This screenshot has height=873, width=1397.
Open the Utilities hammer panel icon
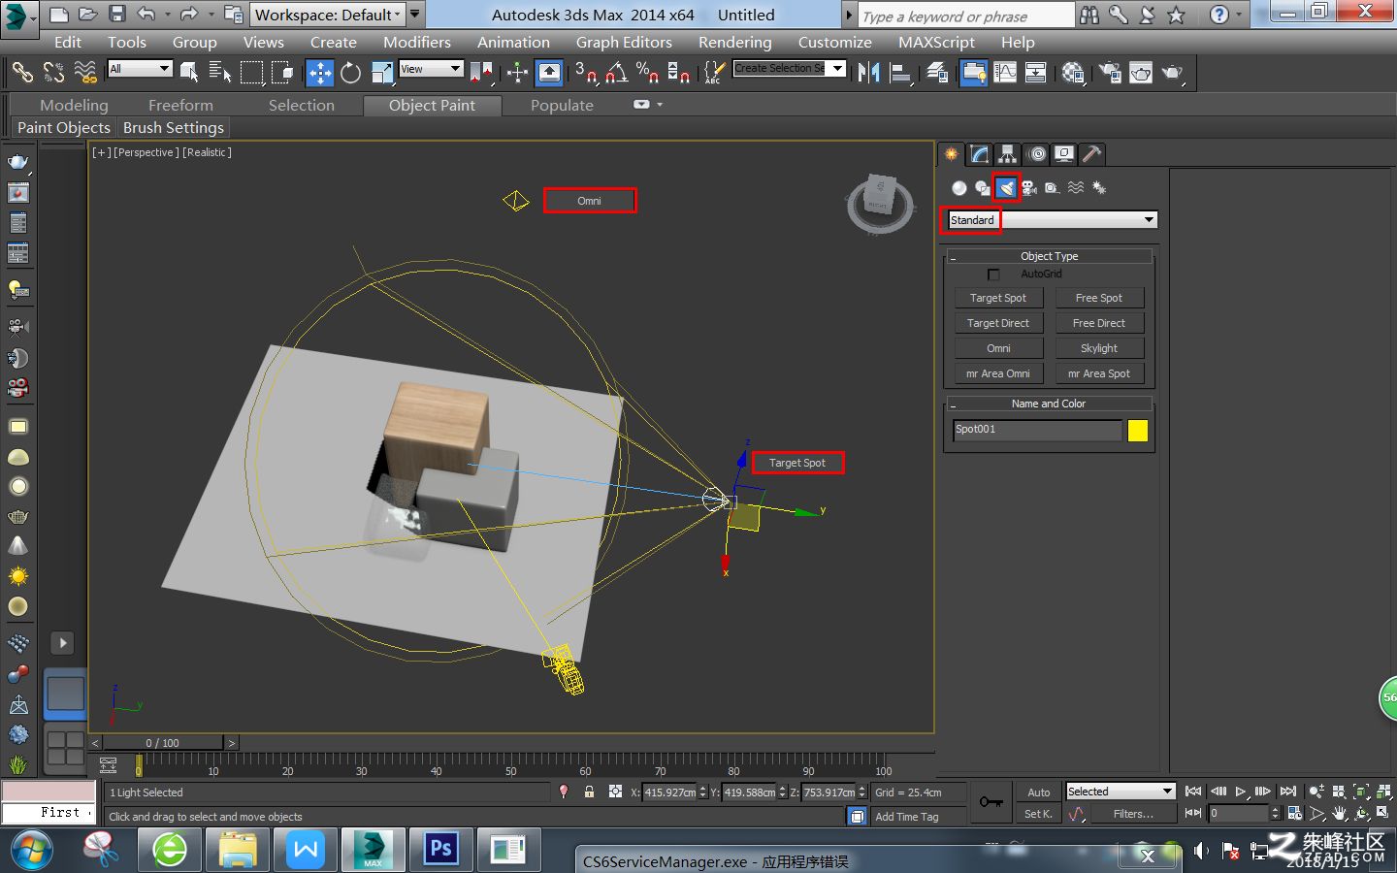1092,154
